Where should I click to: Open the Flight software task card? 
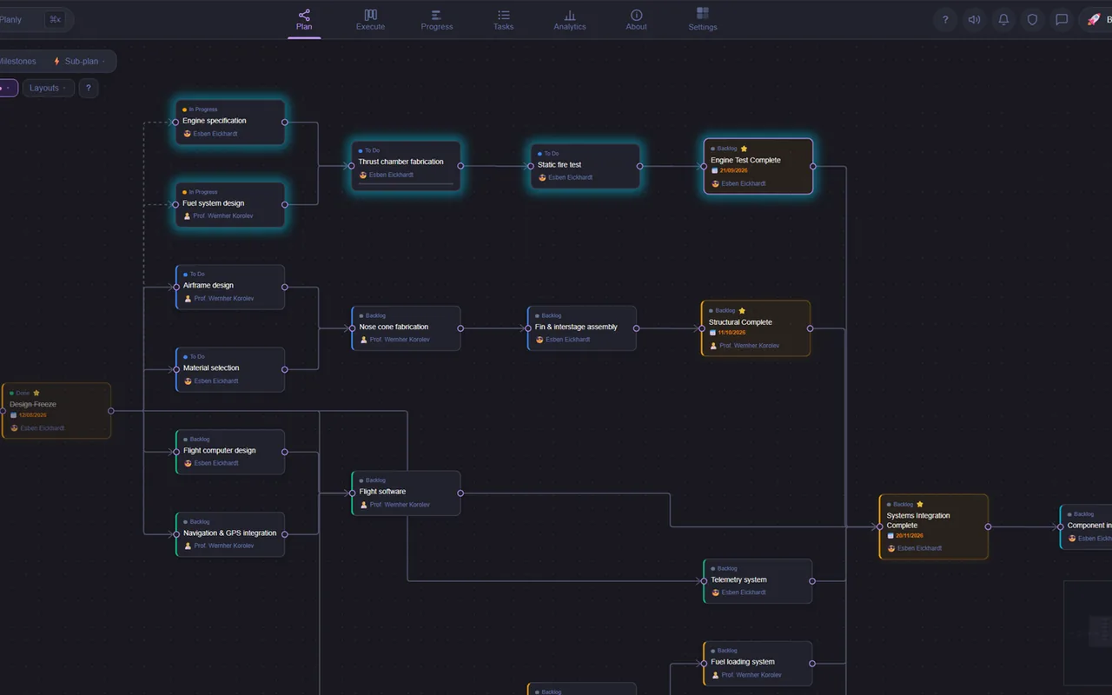(x=406, y=493)
